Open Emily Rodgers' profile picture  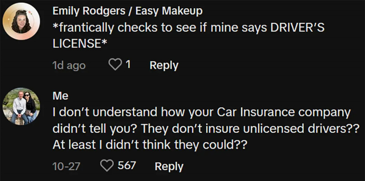pos(21,21)
